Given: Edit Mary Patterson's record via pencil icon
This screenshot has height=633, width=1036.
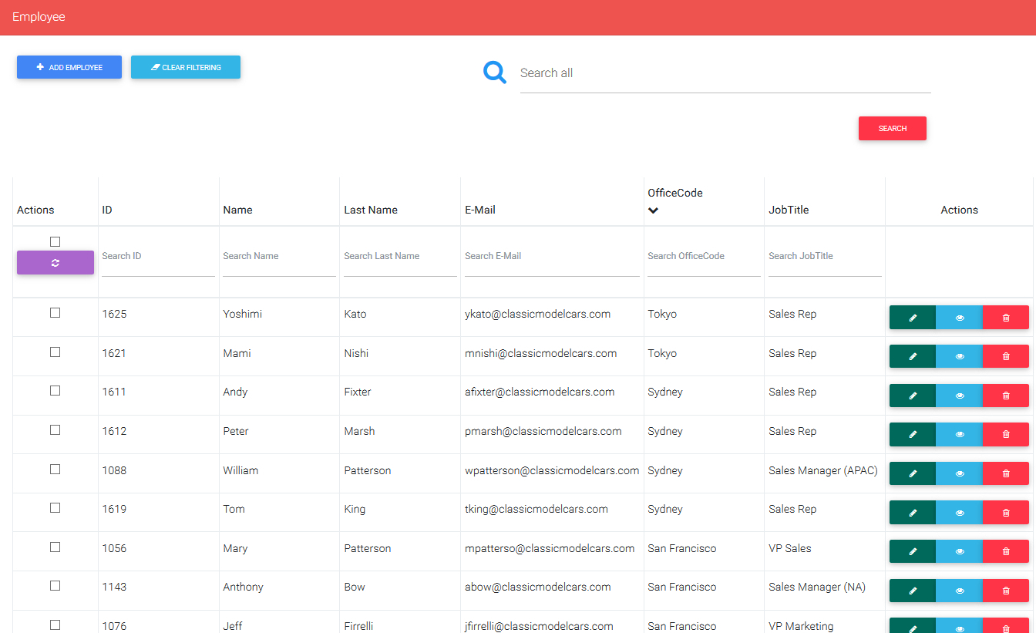Looking at the screenshot, I should 912,551.
